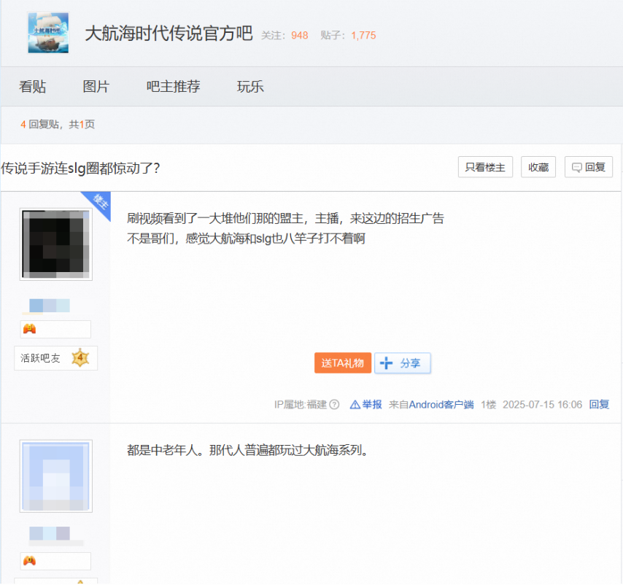Switch to the 图片 tab
Image resolution: width=623 pixels, height=585 pixels.
(97, 86)
